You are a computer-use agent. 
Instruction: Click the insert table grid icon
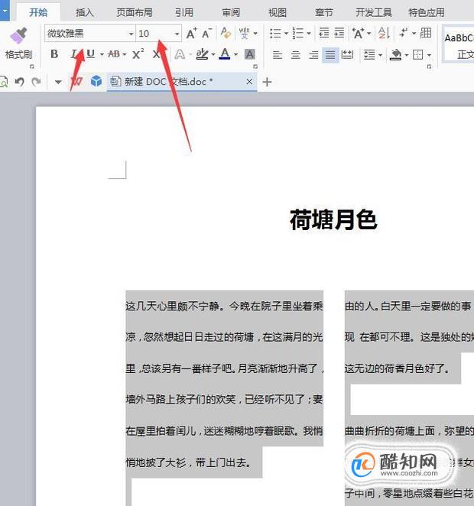(x=426, y=33)
